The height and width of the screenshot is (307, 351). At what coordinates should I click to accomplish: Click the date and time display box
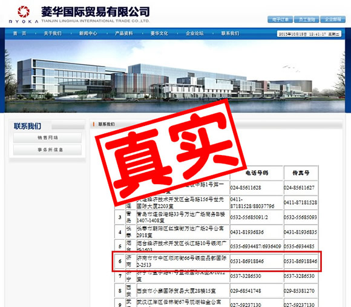pos(309,34)
